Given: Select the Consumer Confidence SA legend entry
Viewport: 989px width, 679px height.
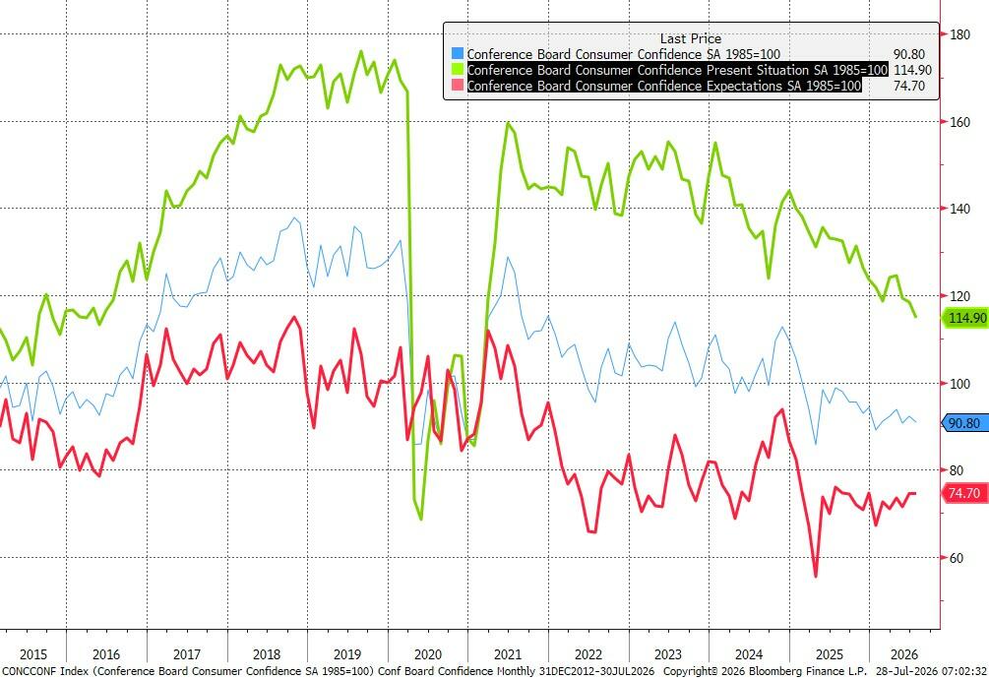Looking at the screenshot, I should click(623, 53).
